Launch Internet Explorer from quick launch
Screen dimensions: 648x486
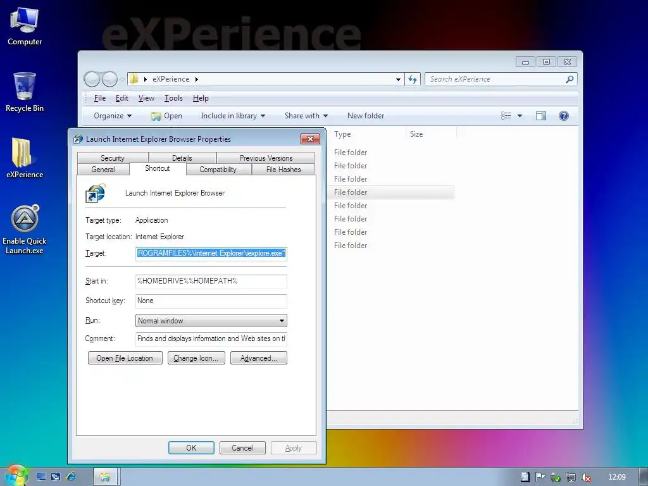click(71, 477)
